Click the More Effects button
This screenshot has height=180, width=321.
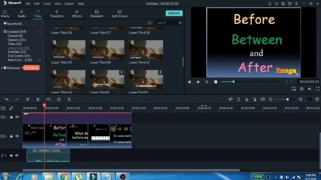coord(31,68)
